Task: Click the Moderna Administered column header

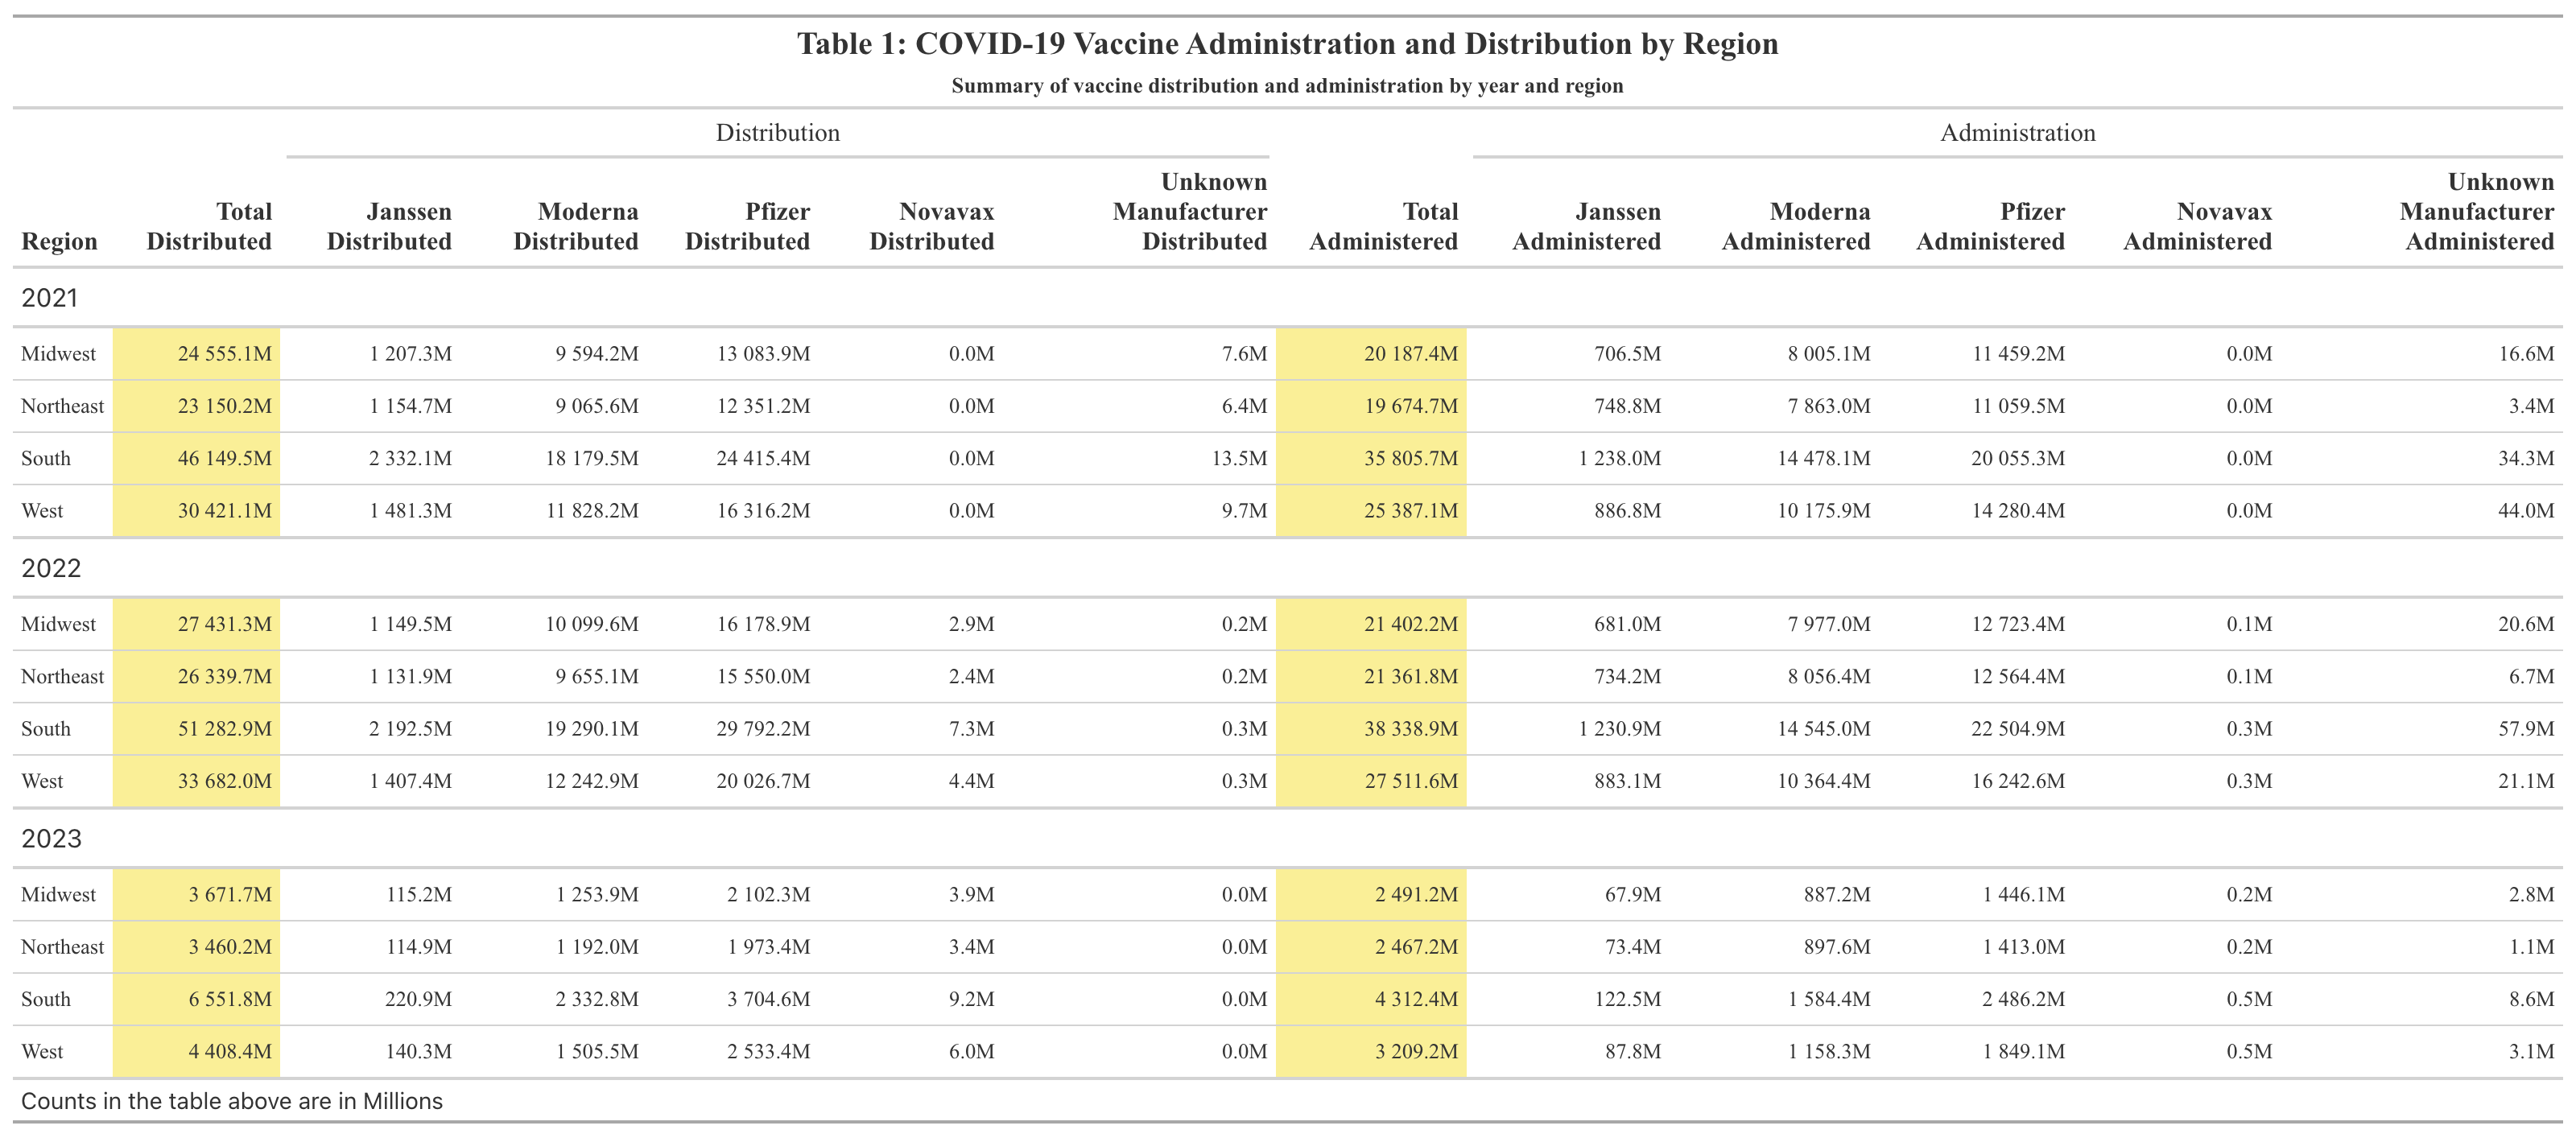Action: (1795, 226)
